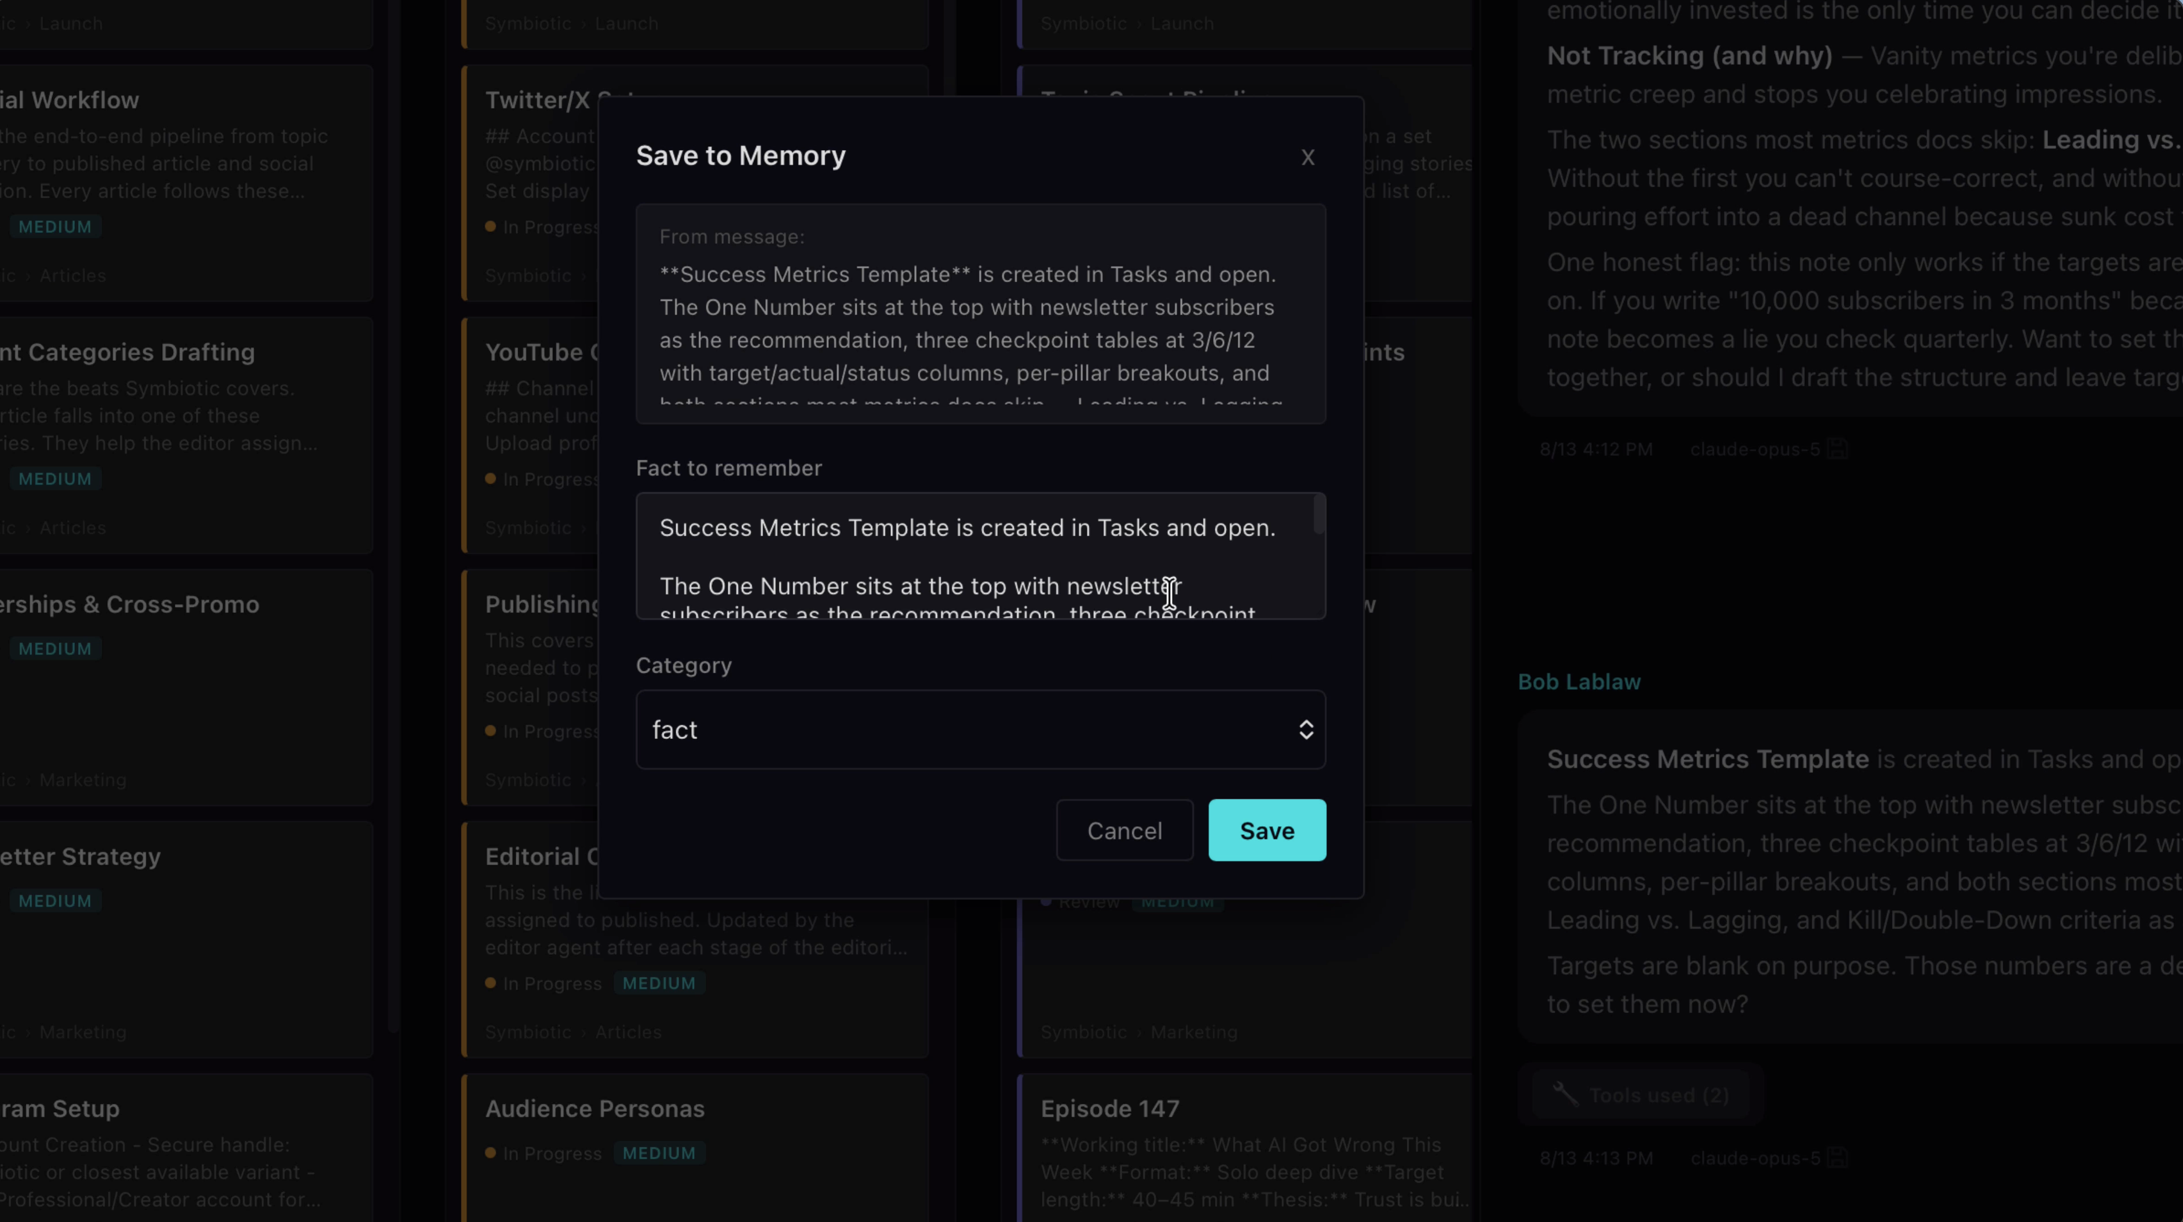Open the Twitter/X card title
This screenshot has width=2183, height=1222.
click(541, 100)
